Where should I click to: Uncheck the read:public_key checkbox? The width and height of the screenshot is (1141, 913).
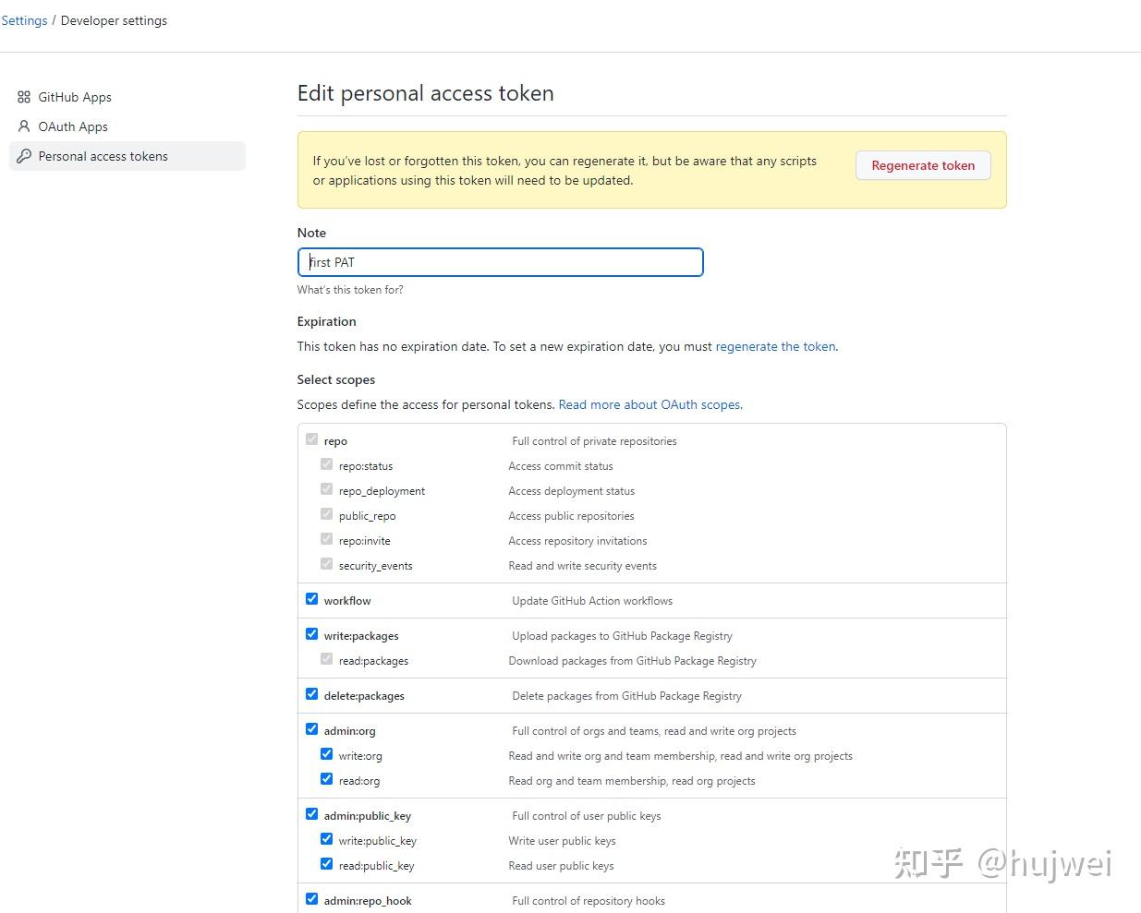(x=326, y=863)
